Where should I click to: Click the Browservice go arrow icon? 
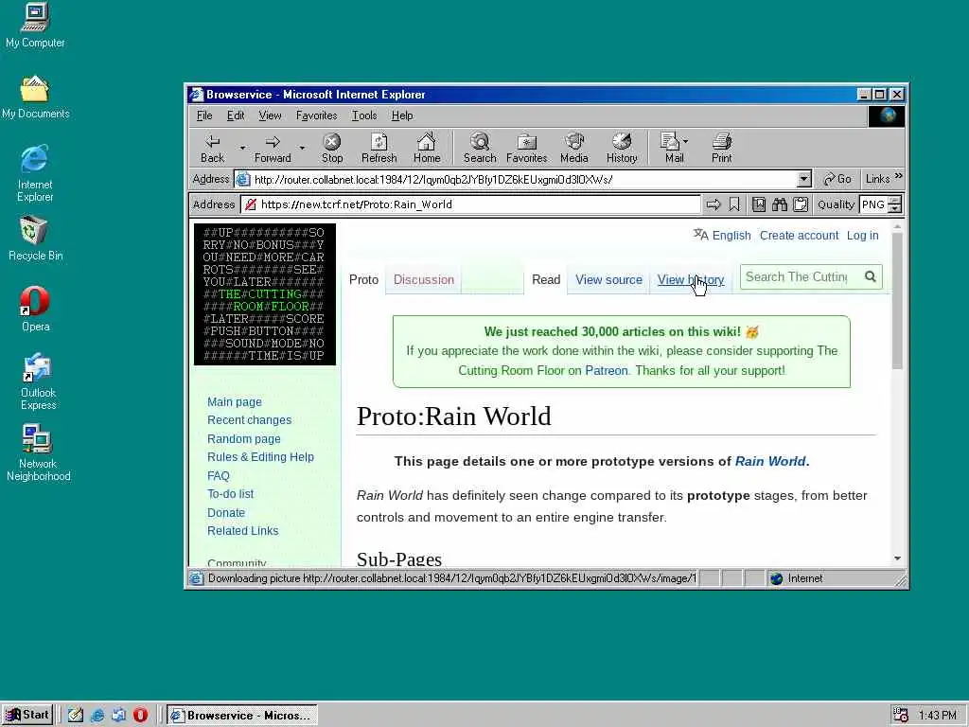point(714,204)
